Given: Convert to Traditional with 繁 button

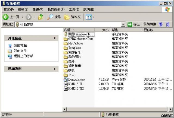Looking at the screenshot, I should tap(161, 24).
